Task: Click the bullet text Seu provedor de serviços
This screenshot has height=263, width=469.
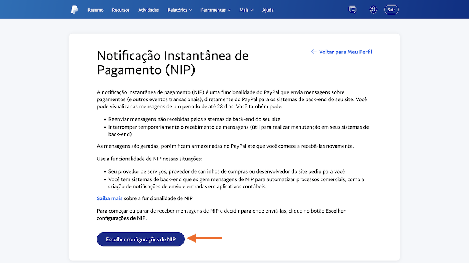Action: point(227,171)
